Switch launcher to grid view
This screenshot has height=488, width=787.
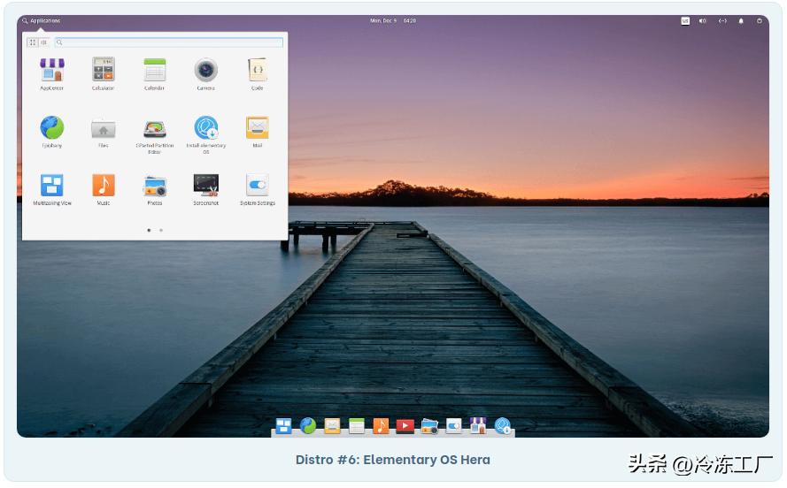click(x=33, y=42)
